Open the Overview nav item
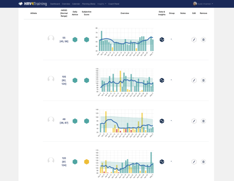 coord(66,4)
